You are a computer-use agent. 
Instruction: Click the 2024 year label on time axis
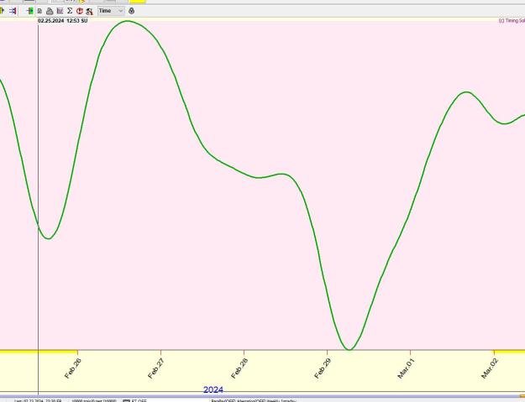[x=213, y=390]
